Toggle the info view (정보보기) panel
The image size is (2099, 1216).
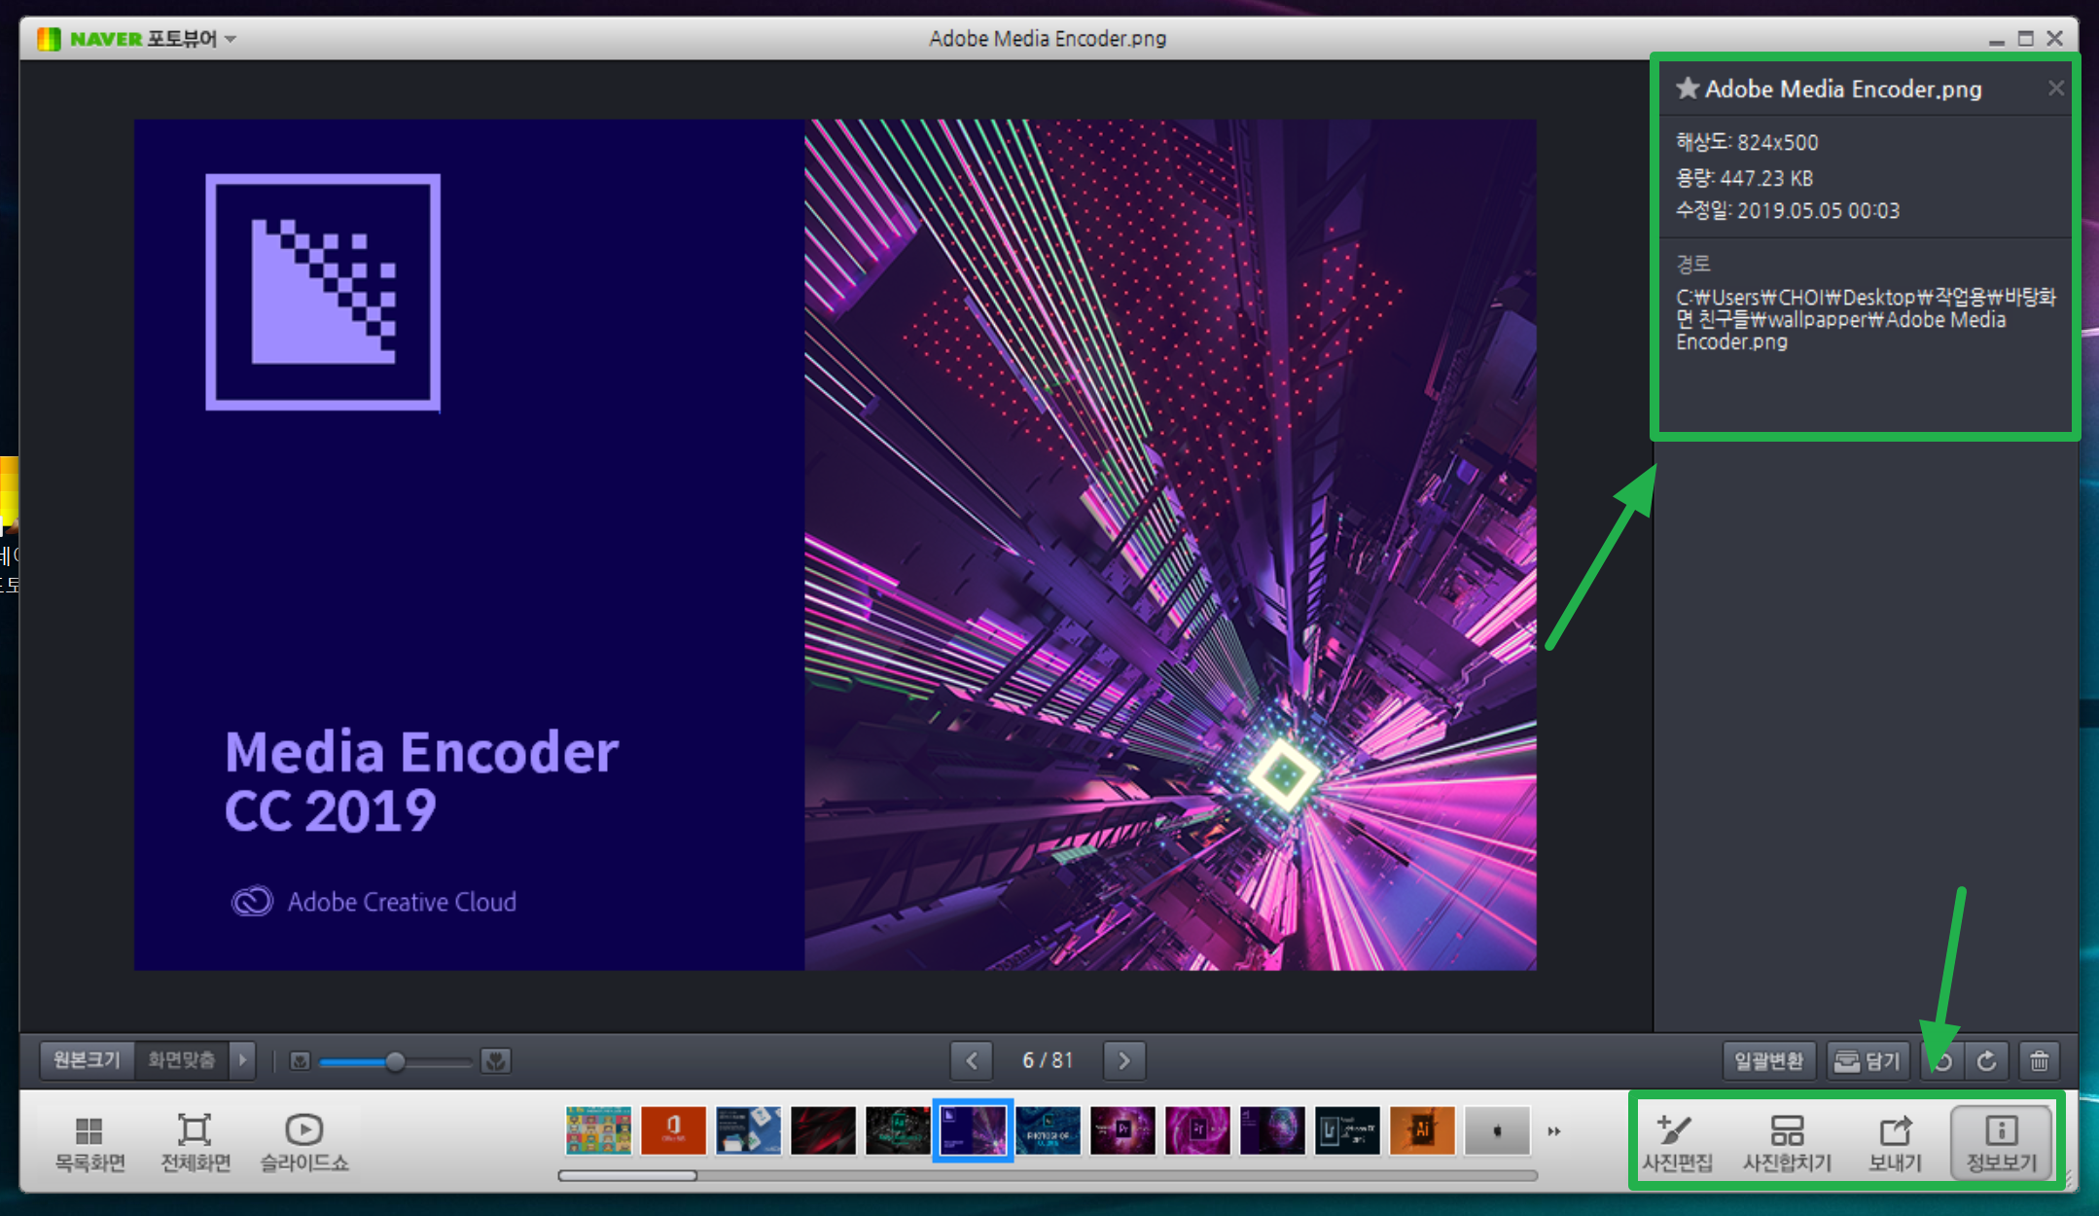(x=2001, y=1142)
